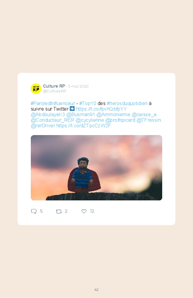This screenshot has width=193, height=298.
Task: Open the @TFressin mention
Action: point(149,120)
